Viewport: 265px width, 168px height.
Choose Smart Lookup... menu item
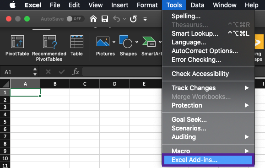208,33
